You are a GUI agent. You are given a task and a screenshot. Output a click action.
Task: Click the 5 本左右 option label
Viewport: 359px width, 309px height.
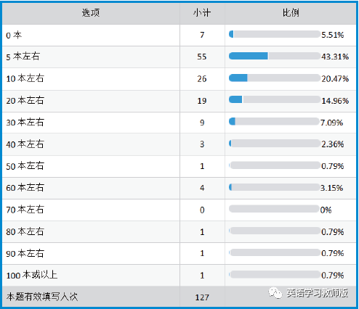23,57
